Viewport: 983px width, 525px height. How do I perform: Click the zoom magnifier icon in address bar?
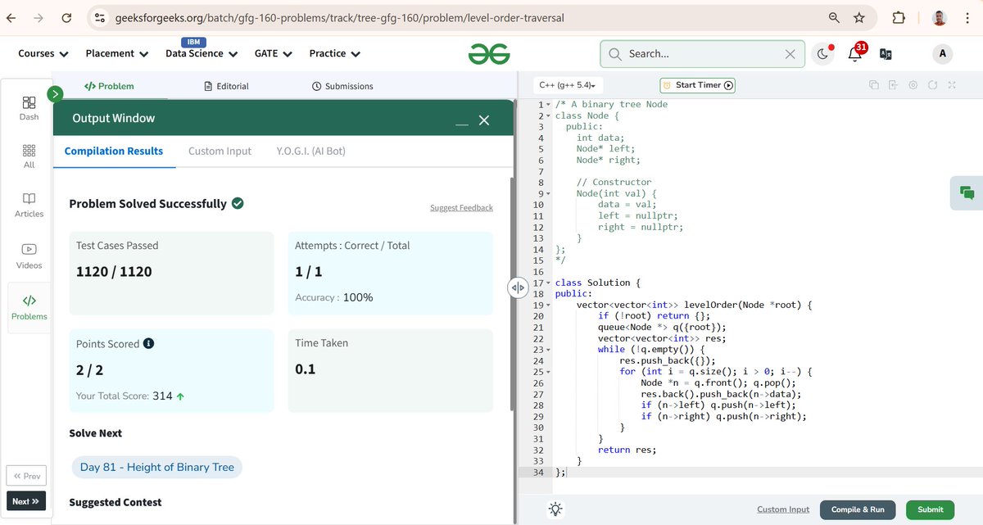834,17
